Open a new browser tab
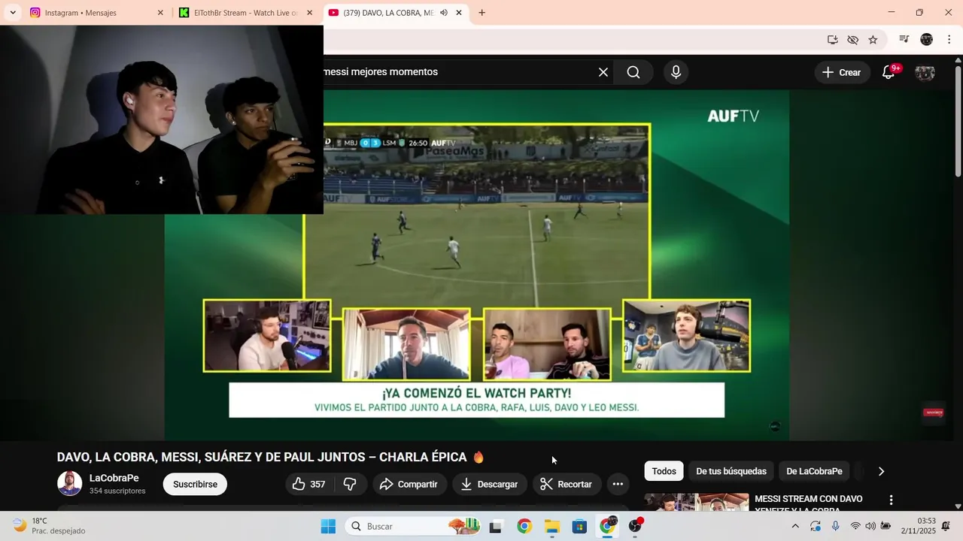The height and width of the screenshot is (541, 963). pos(481,13)
